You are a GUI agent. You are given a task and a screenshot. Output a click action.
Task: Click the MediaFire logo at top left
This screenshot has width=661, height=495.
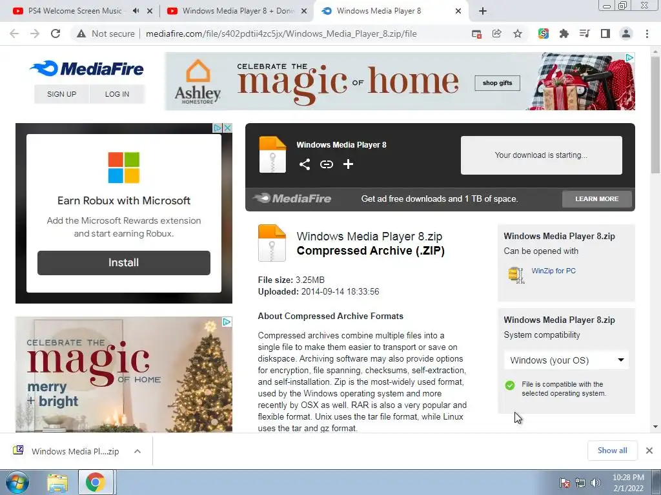click(87, 68)
